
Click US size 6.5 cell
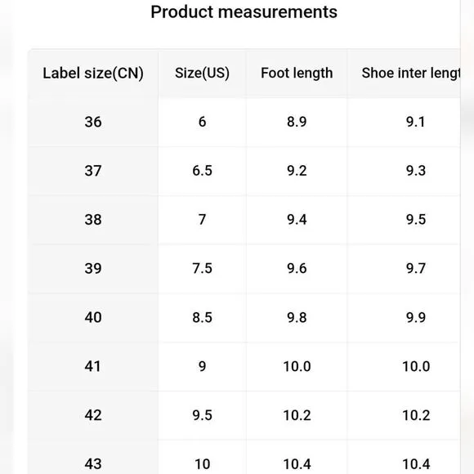(202, 171)
